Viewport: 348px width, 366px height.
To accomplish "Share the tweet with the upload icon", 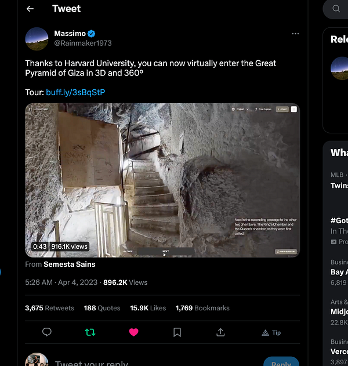I will coord(220,332).
